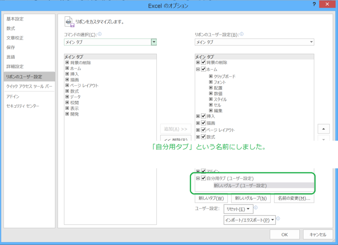
Task: Expand 背景の削除 in left command list
Action: coord(67,63)
